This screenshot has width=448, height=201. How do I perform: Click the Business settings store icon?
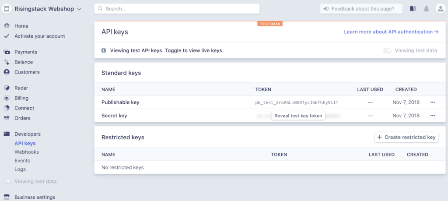pyautogui.click(x=7, y=197)
